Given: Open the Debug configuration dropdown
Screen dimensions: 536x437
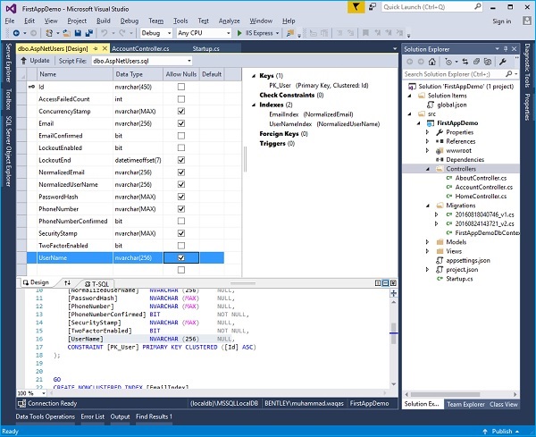Looking at the screenshot, I should coord(156,32).
